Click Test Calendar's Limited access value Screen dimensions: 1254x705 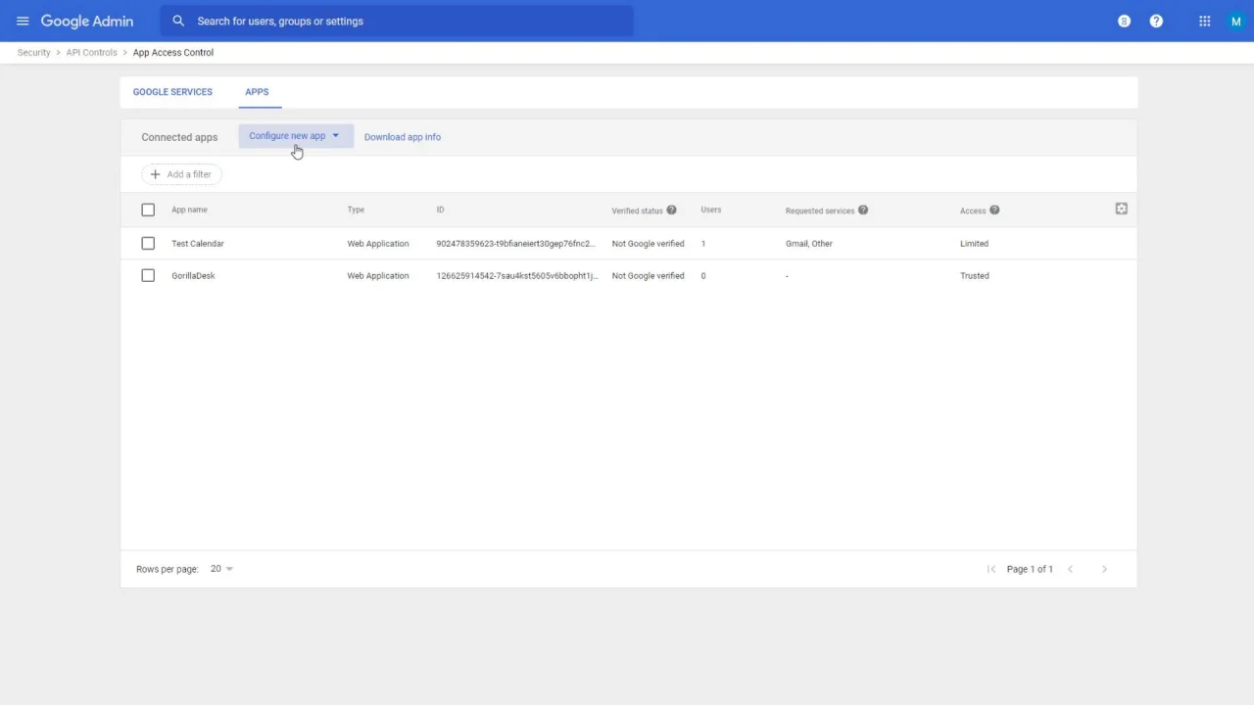point(974,244)
